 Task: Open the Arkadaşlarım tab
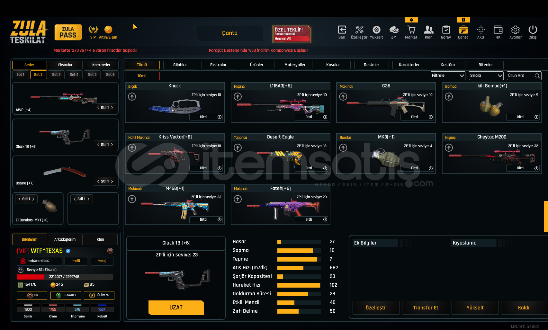[65, 239]
